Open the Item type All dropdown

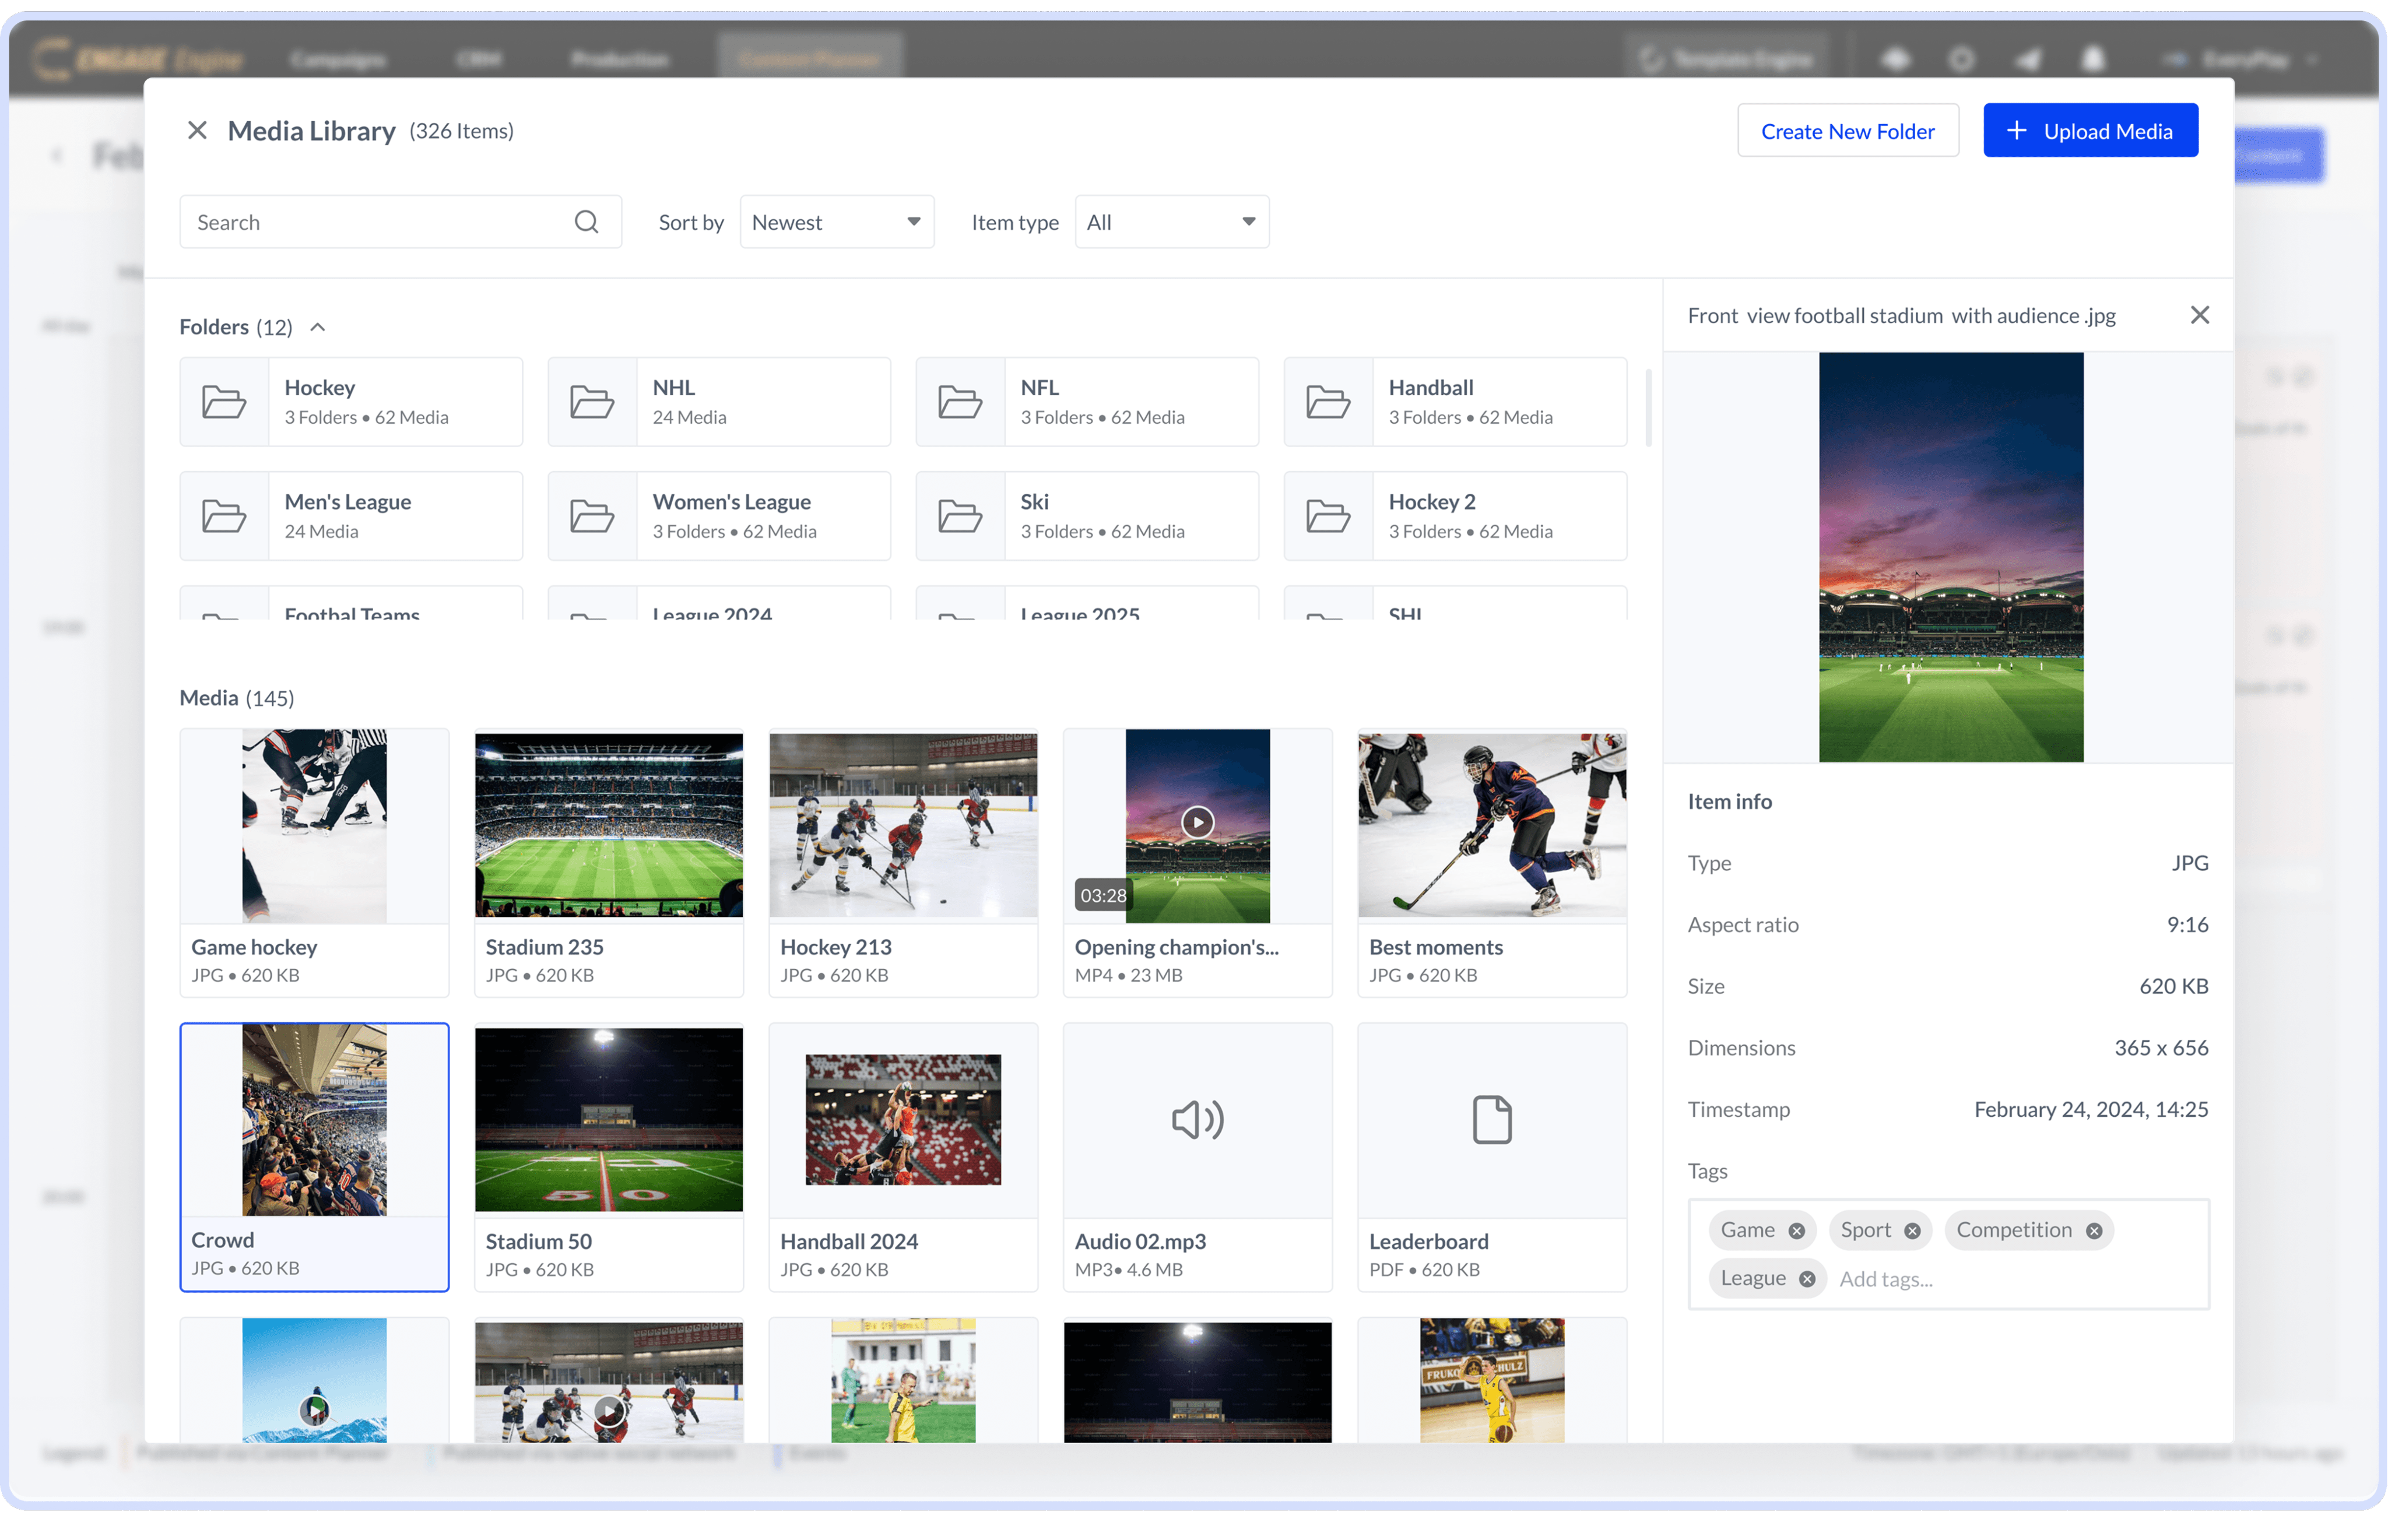tap(1171, 222)
